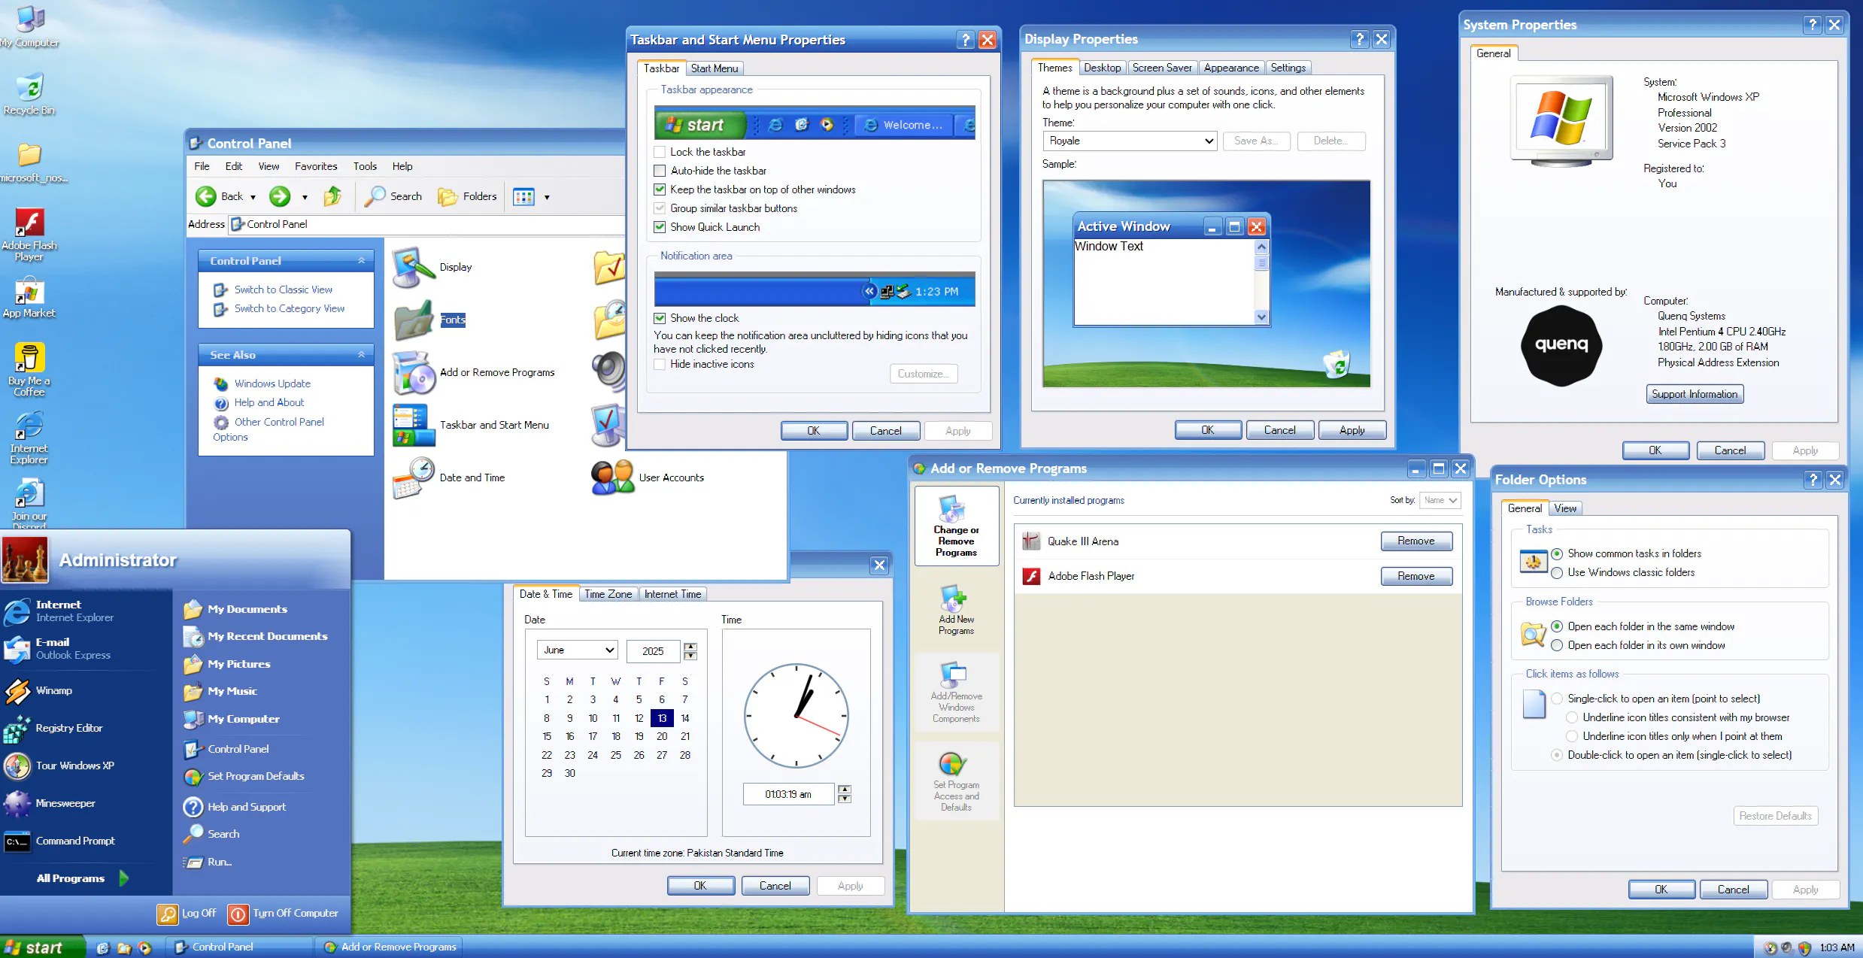Click Support Information button
The image size is (1863, 958).
tap(1695, 394)
